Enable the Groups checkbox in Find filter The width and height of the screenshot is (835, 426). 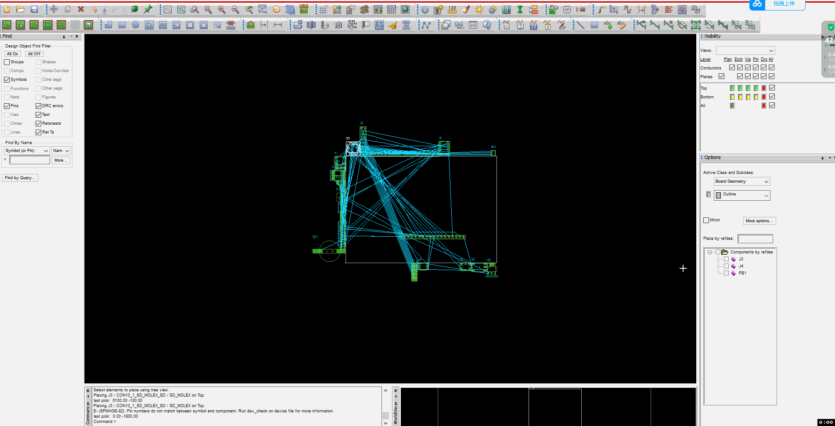7,62
